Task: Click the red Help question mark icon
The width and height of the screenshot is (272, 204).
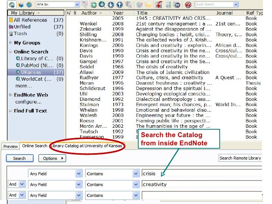Action: point(188,5)
